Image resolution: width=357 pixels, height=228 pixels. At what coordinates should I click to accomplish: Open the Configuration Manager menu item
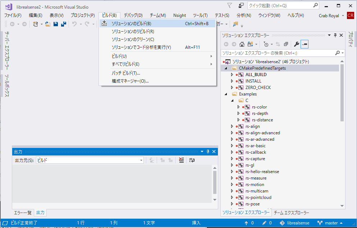(x=157, y=81)
